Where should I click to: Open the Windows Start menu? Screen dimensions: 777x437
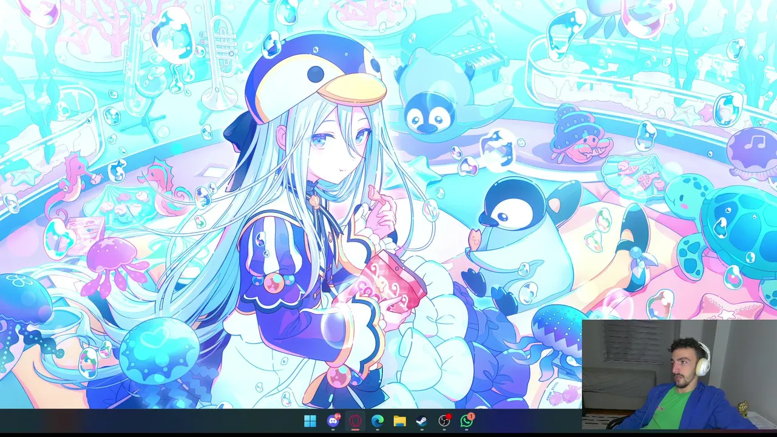[310, 421]
